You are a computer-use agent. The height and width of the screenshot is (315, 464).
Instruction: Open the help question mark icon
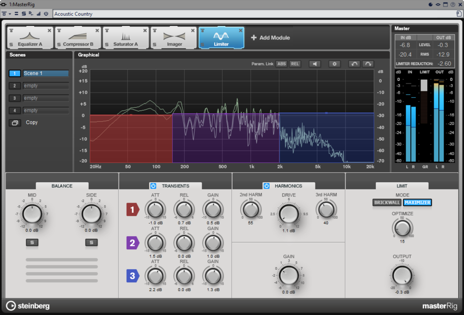click(453, 4)
